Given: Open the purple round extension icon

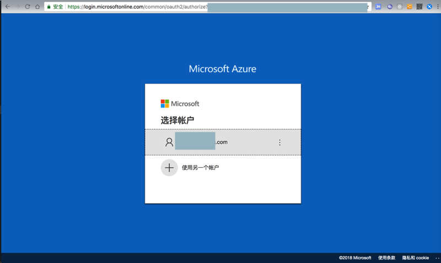Looking at the screenshot, I should coord(390,7).
